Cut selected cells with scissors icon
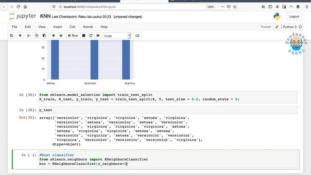Screen dimensions: 311x175 29,35
